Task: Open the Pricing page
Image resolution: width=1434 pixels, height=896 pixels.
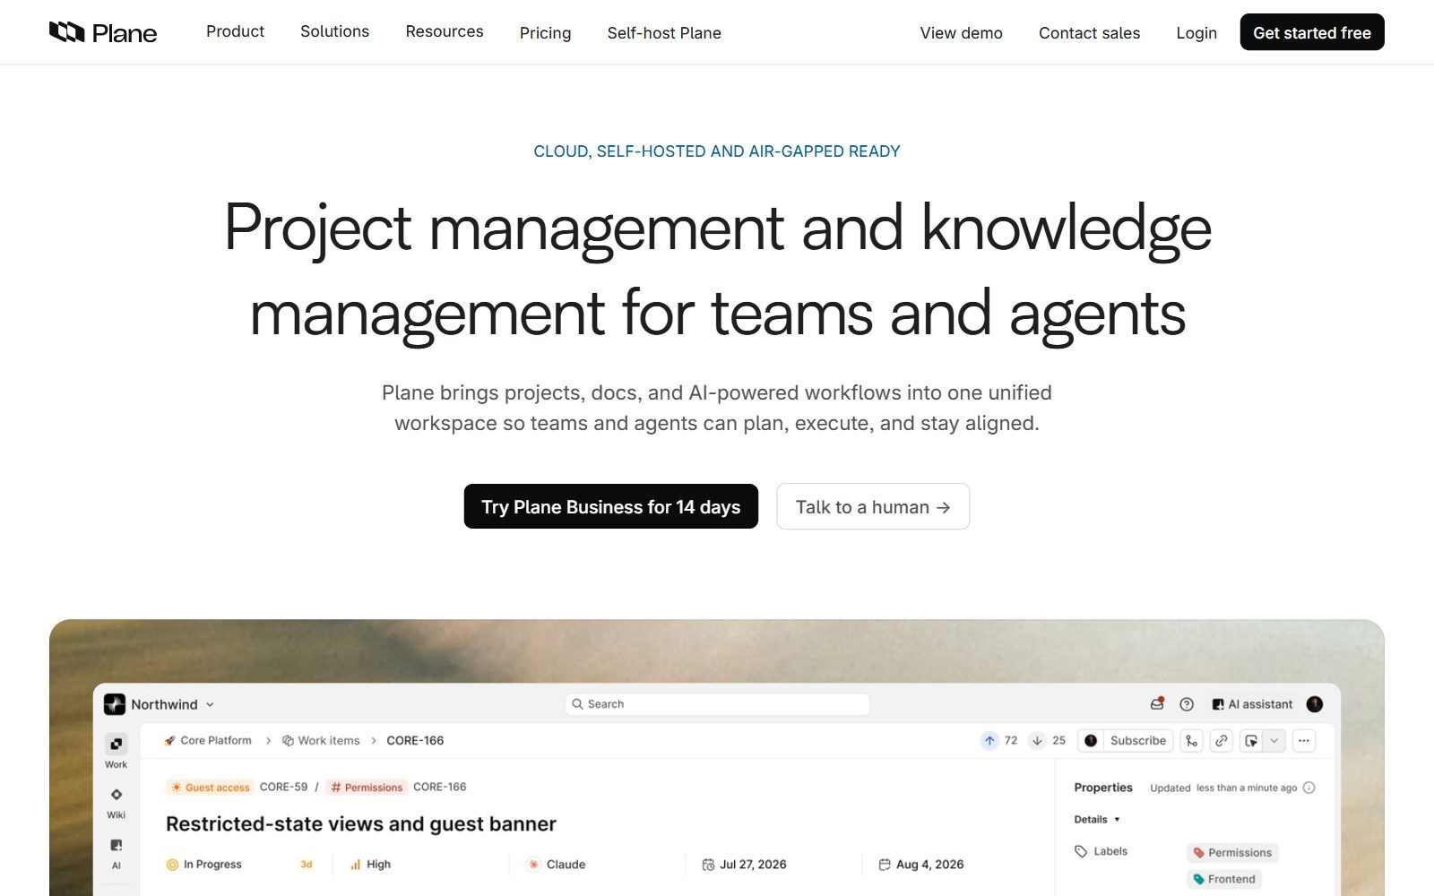Action: pos(545,33)
